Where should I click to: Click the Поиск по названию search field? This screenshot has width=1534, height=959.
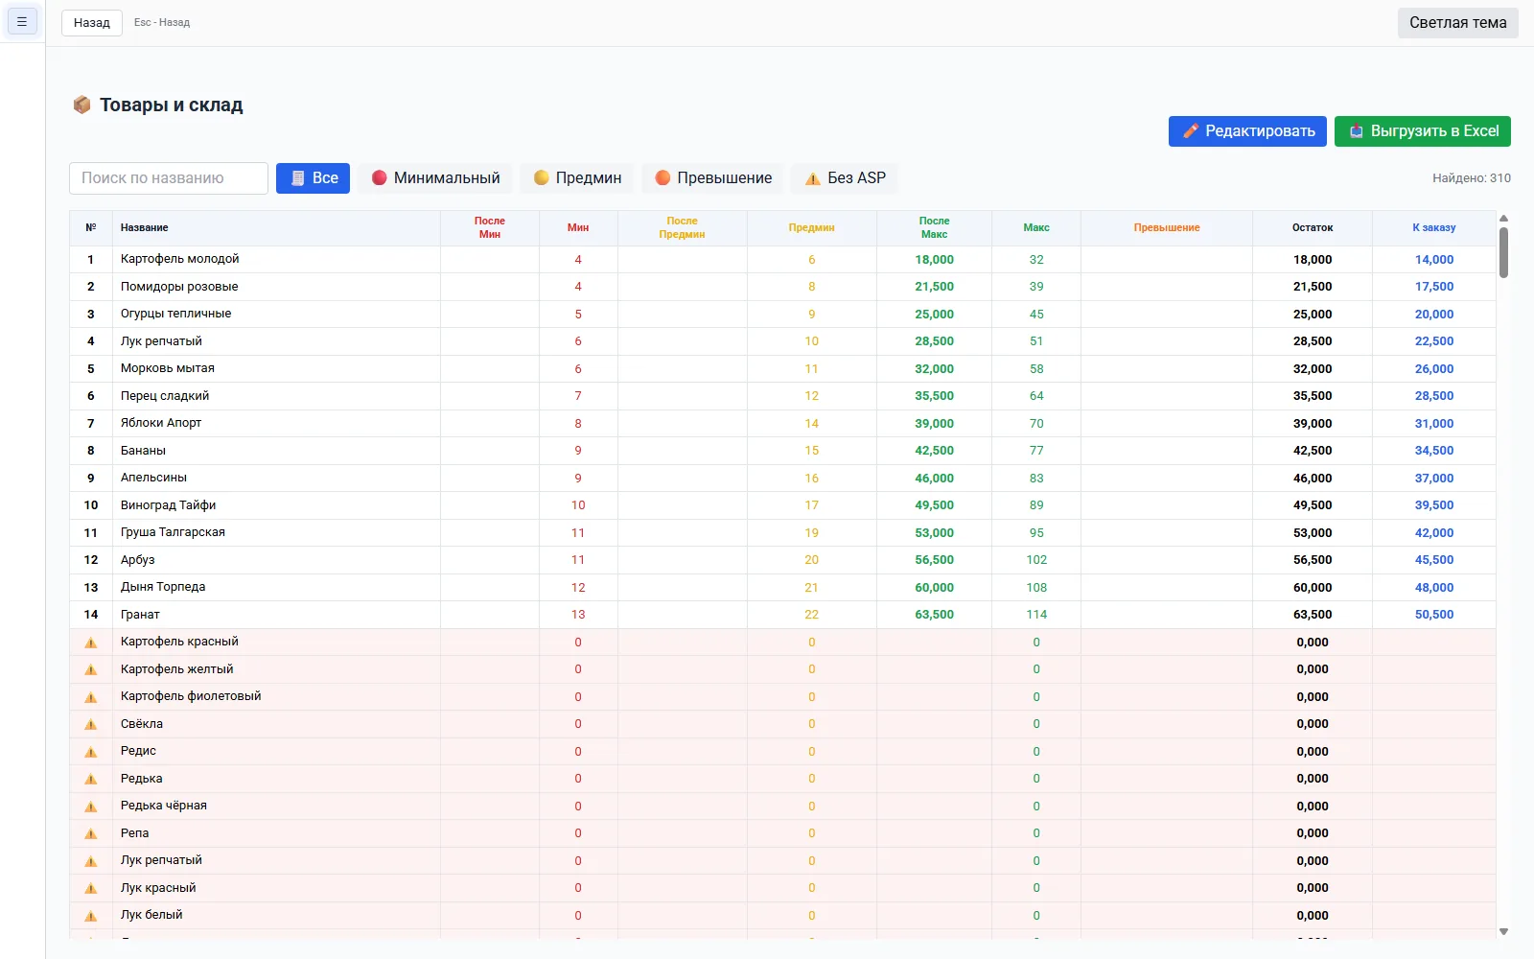[169, 178]
